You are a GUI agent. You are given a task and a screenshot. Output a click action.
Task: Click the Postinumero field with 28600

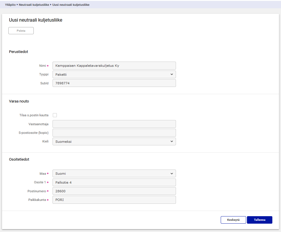pyautogui.click(x=114, y=191)
